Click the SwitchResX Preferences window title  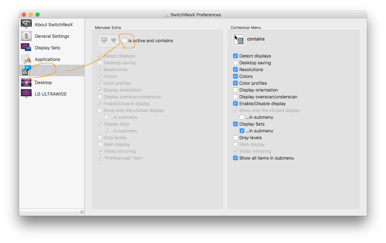pyautogui.click(x=196, y=15)
